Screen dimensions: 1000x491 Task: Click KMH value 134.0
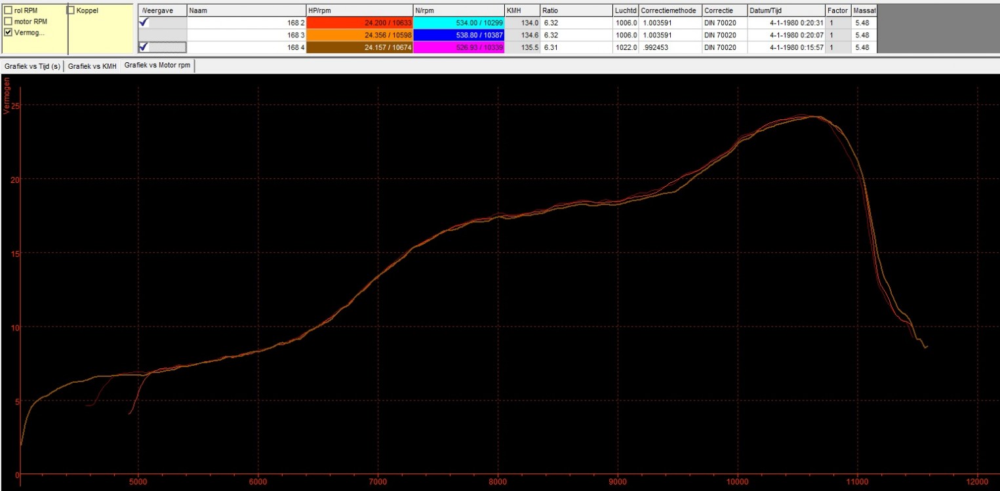[x=522, y=22]
